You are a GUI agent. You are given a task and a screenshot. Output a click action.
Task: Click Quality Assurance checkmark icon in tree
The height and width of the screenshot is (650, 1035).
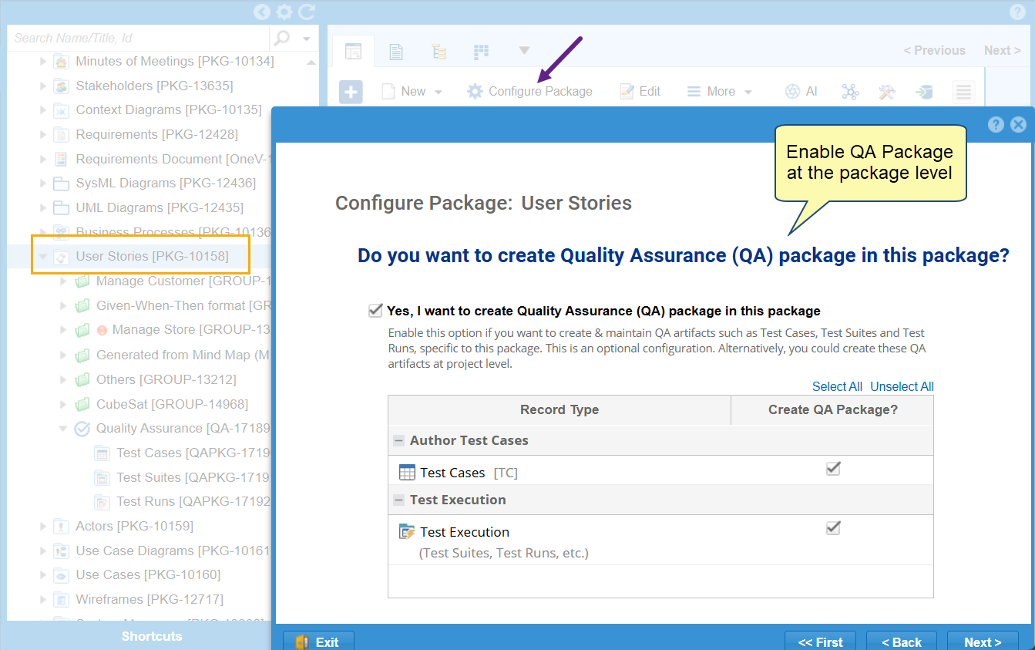coord(82,429)
